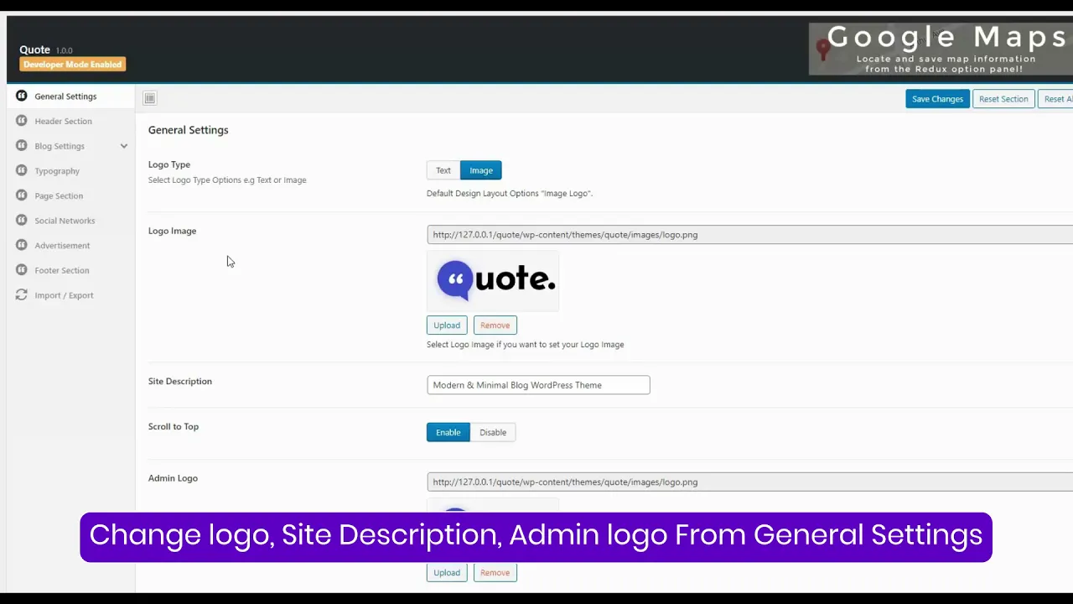This screenshot has height=604, width=1073.
Task: Click the Typography sidebar icon
Action: coord(22,170)
